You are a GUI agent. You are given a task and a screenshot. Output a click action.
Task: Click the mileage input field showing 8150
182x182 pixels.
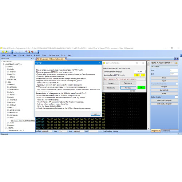click(139, 72)
